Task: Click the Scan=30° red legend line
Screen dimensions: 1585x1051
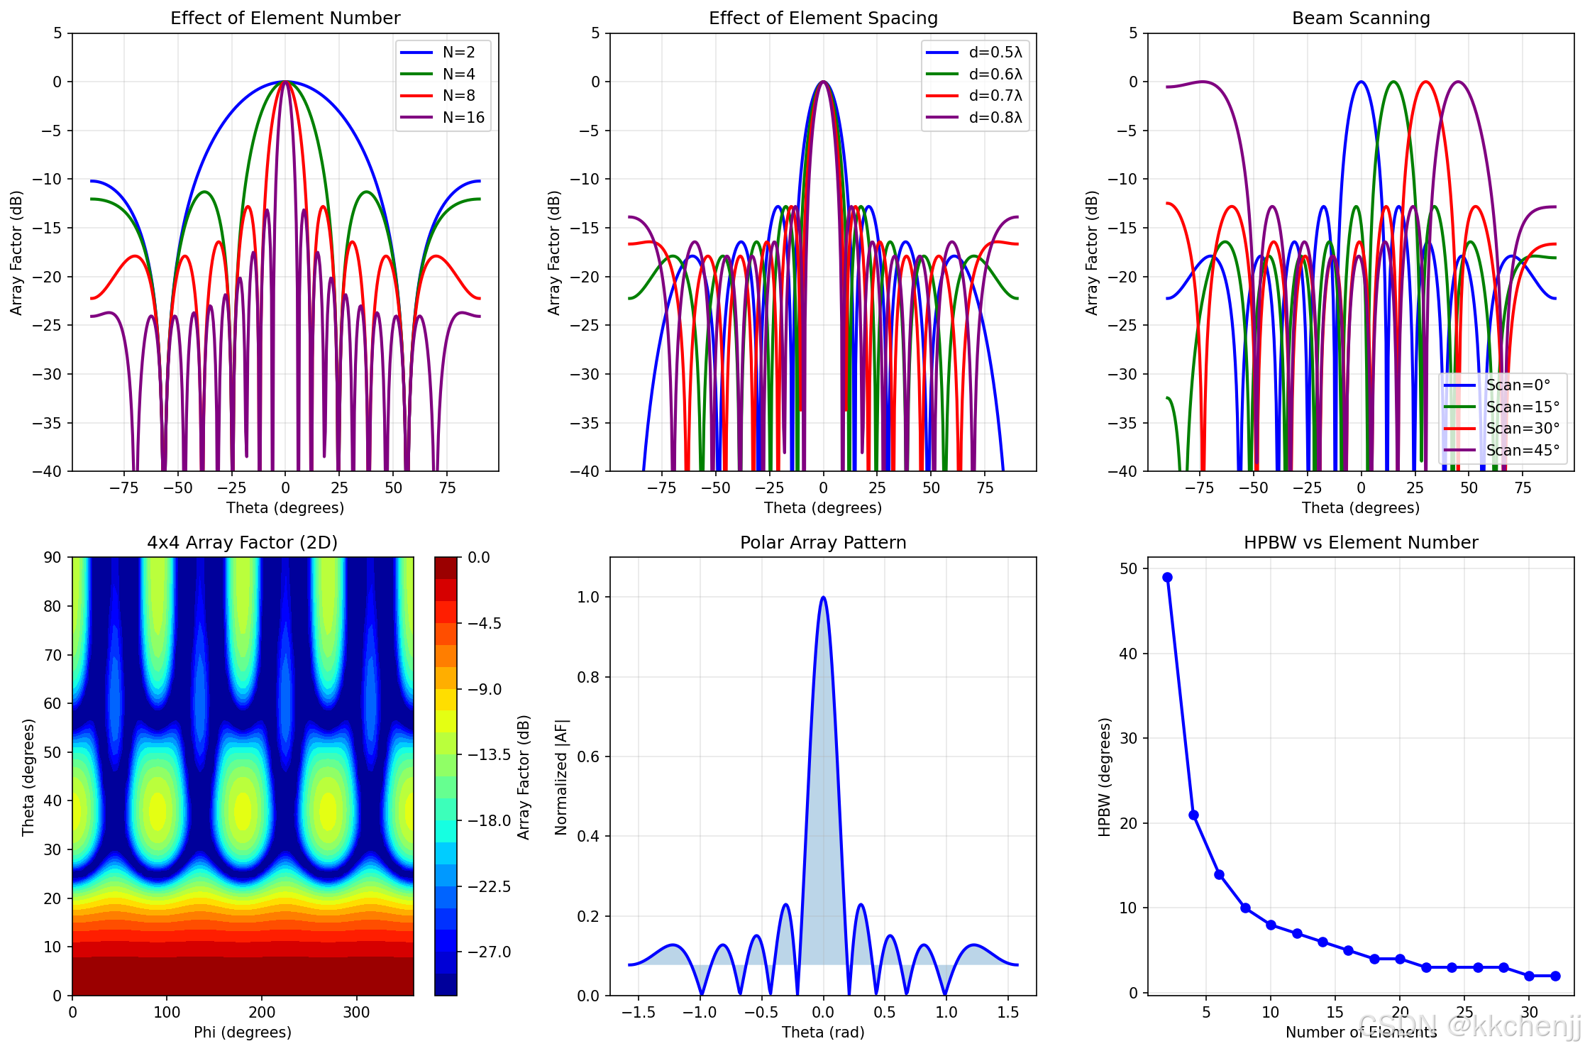Action: pyautogui.click(x=1460, y=429)
